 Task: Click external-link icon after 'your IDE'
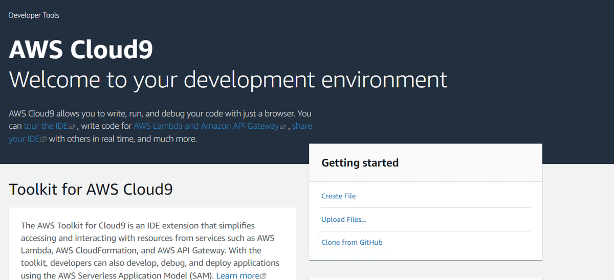pyautogui.click(x=43, y=139)
